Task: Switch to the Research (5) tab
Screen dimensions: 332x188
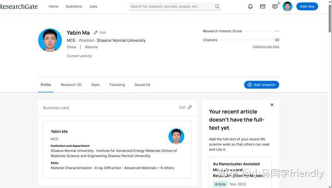Action: (x=71, y=85)
